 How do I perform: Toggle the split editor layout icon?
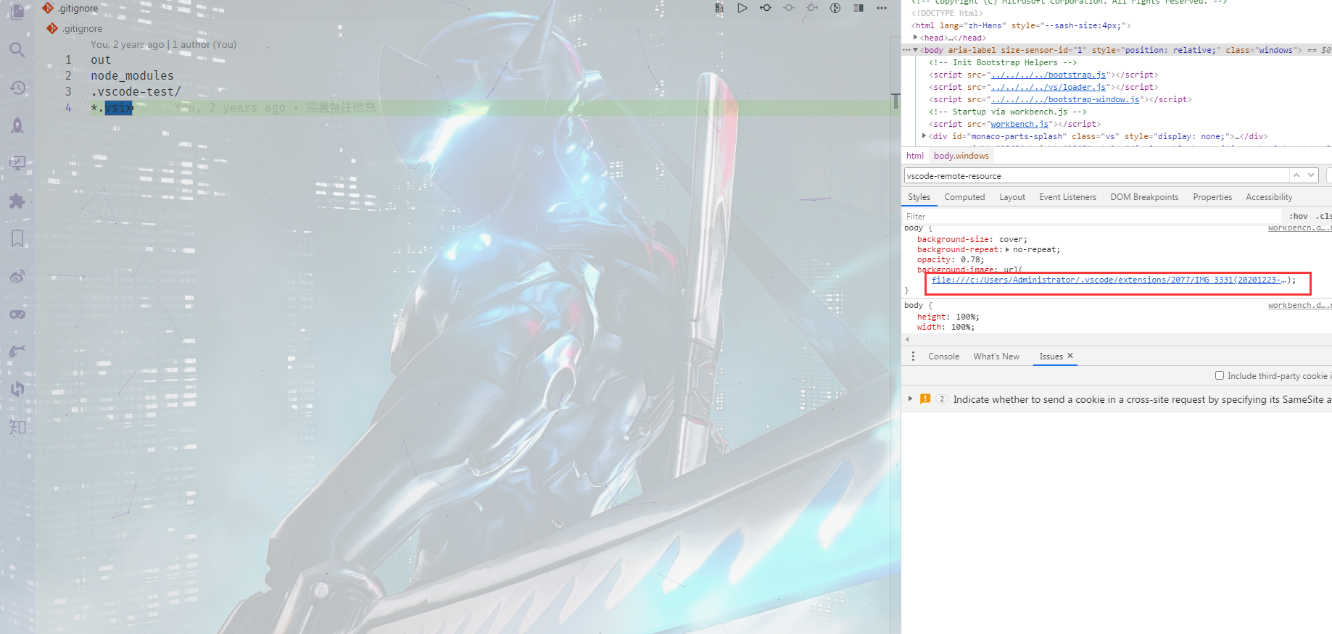[859, 8]
